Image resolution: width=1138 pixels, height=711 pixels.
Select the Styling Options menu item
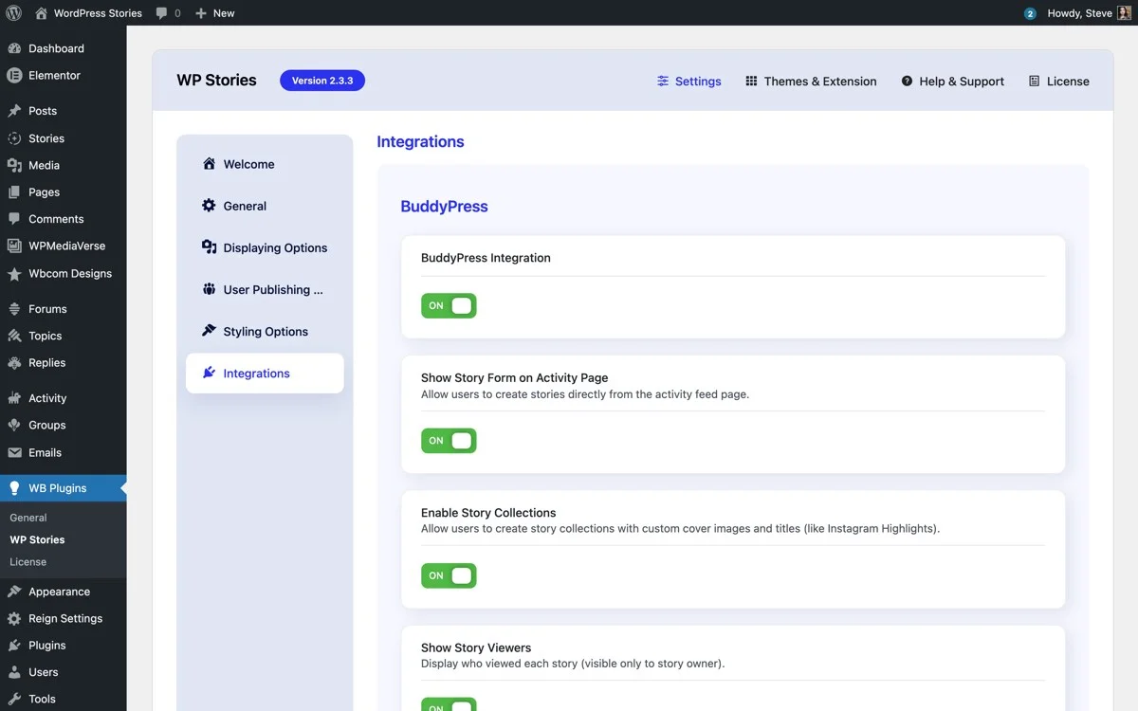coord(266,331)
